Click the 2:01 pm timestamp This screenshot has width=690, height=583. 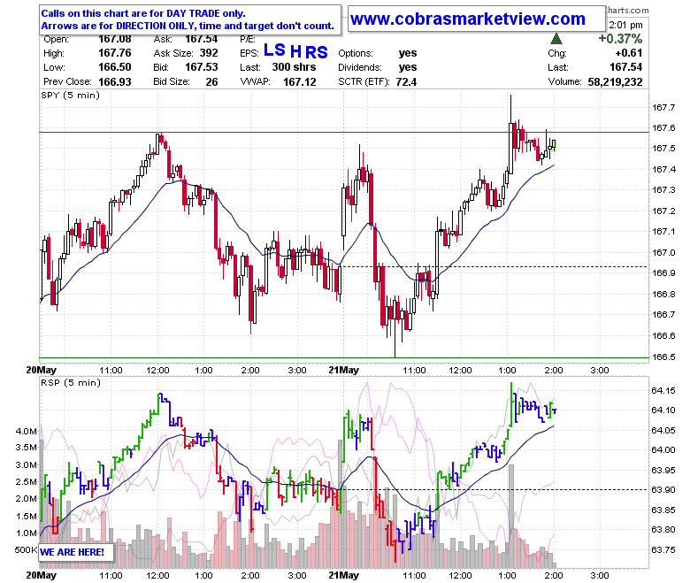pos(625,25)
